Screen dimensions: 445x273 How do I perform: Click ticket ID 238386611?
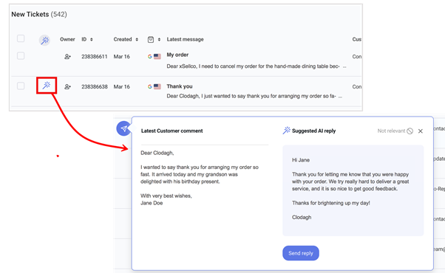tap(95, 57)
